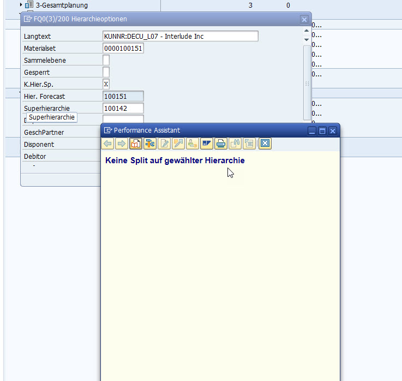Image resolution: width=402 pixels, height=381 pixels.
Task: Click the Back arrow in Performance Assistant
Action: (x=107, y=144)
